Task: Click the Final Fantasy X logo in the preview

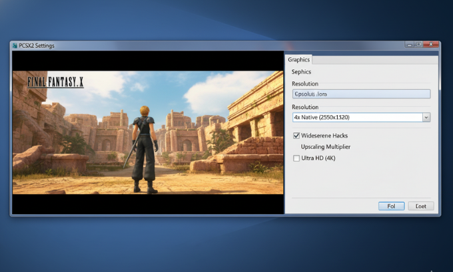Action: pos(56,82)
